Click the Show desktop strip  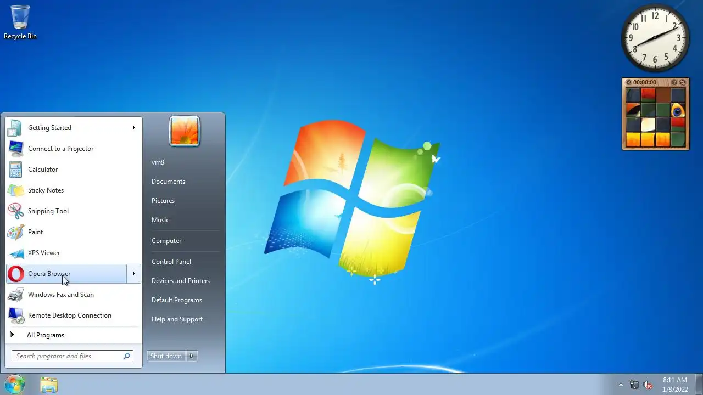click(699, 384)
